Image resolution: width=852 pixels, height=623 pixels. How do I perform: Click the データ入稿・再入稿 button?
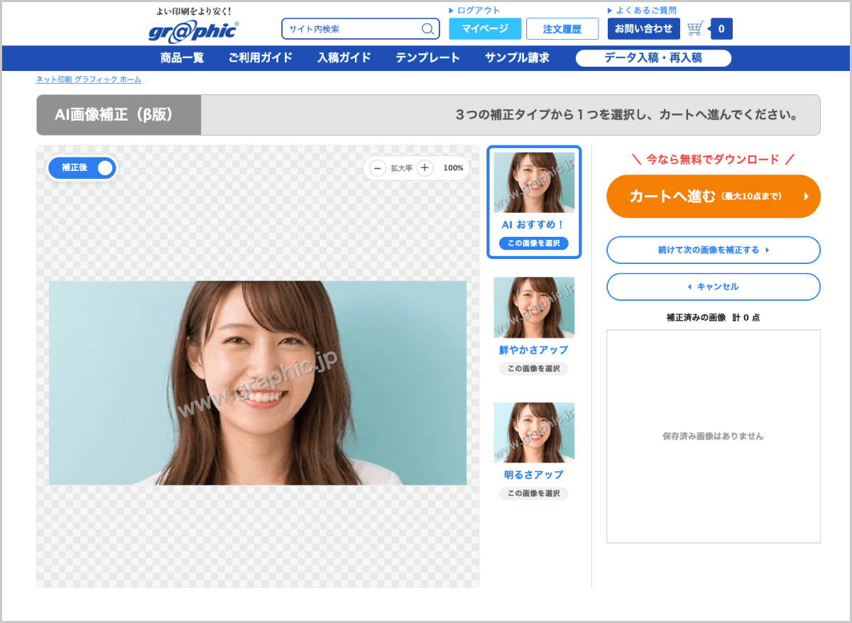653,58
